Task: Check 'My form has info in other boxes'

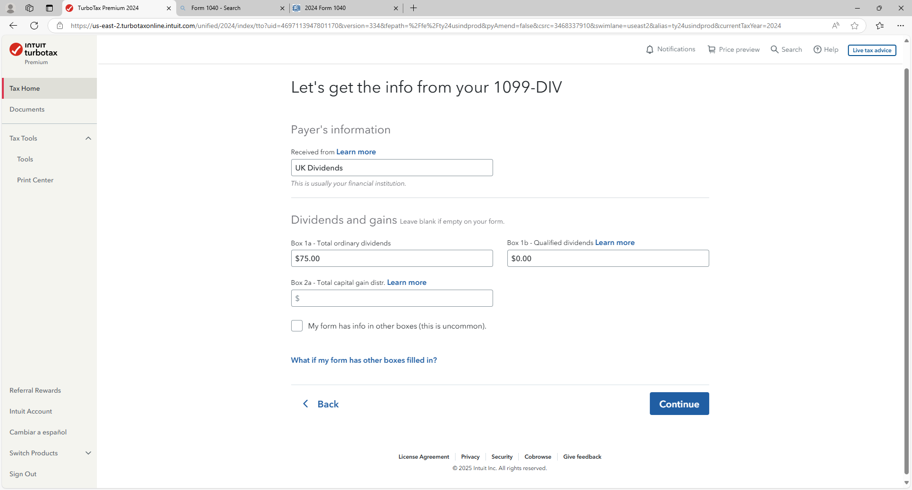Action: tap(297, 326)
